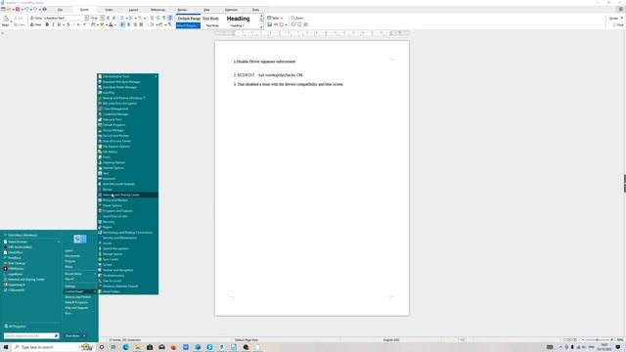Switch to the View tab
626x352 pixels.
(206, 10)
